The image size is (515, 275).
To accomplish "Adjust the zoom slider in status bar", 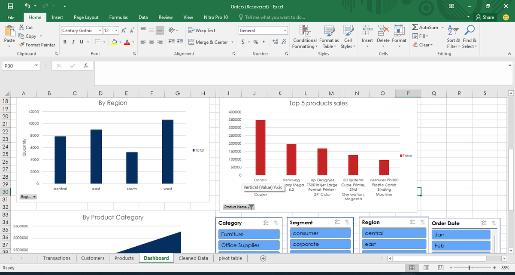I will click(470, 268).
